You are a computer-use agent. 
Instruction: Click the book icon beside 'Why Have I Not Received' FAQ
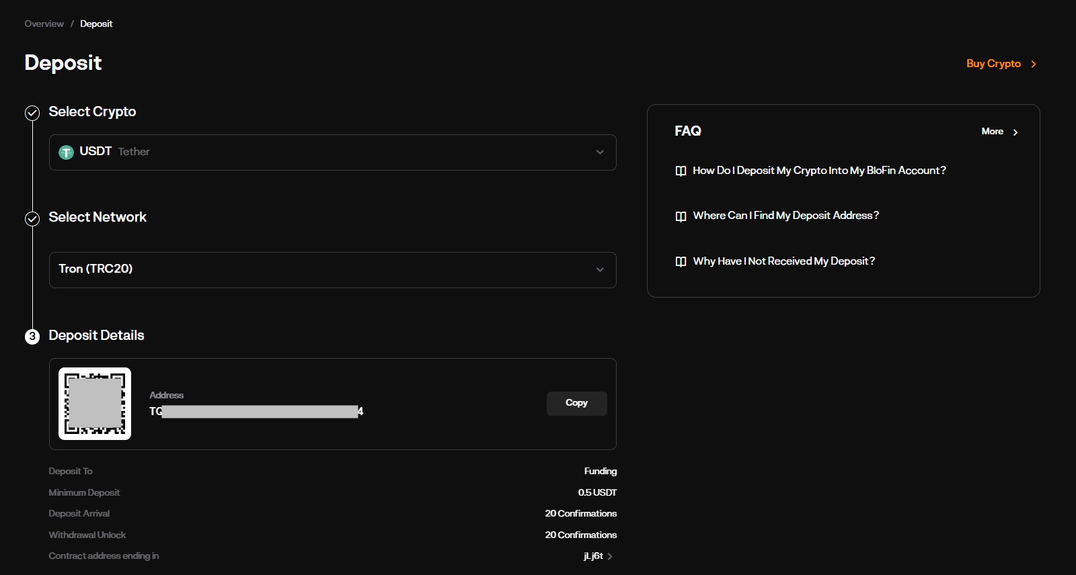pyautogui.click(x=681, y=261)
